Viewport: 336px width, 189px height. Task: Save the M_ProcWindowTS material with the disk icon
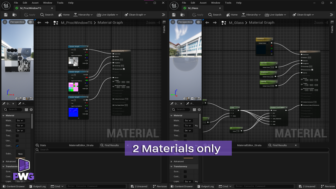6,15
